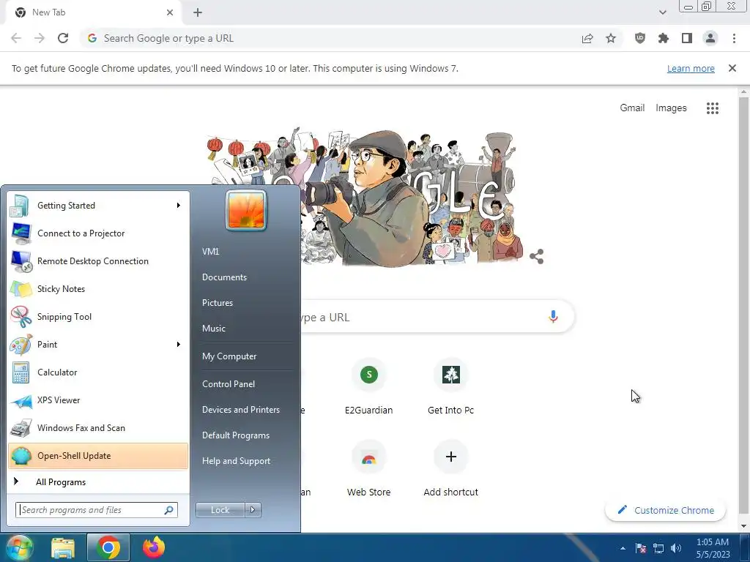Open the E2Guardian shortcut
The image size is (750, 562).
click(369, 388)
